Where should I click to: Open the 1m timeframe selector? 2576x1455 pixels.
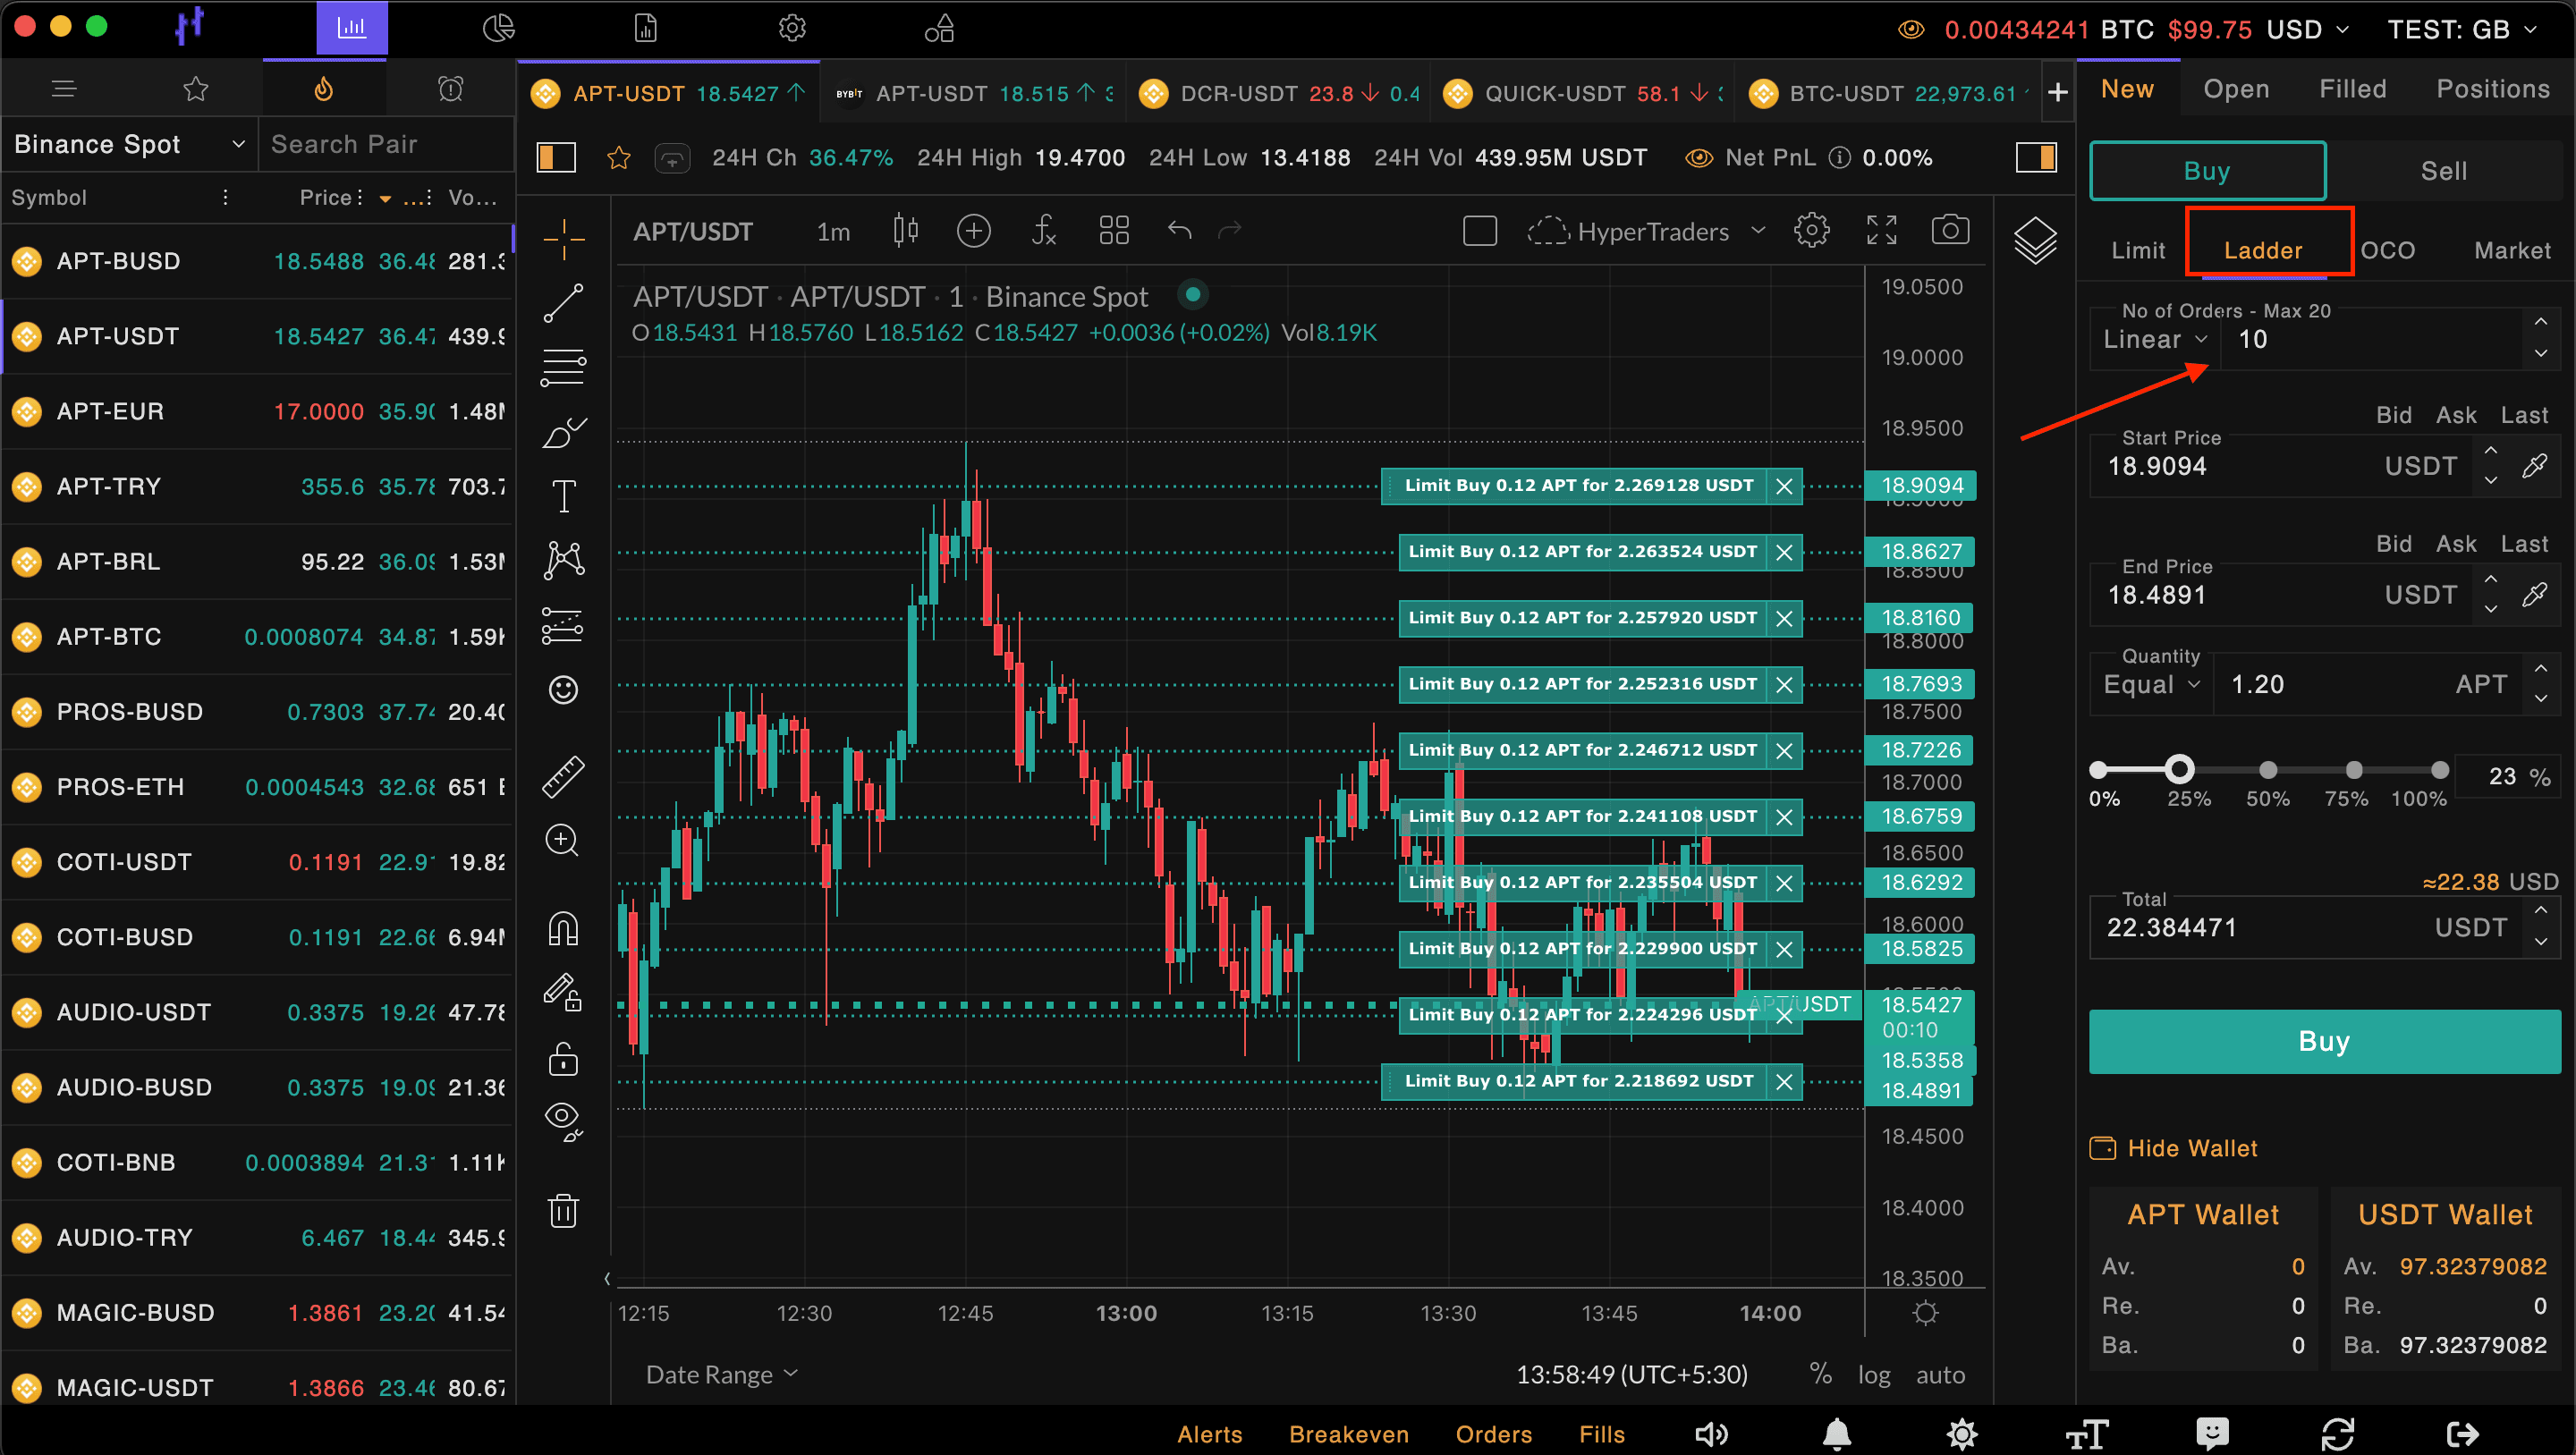pos(833,232)
